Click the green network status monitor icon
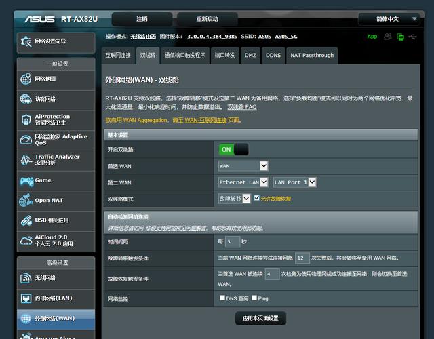 [400, 37]
